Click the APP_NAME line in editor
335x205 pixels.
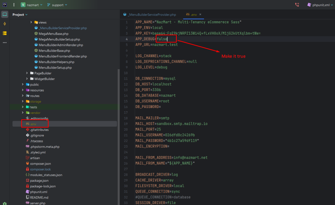(x=188, y=22)
